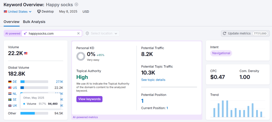272x122 pixels.
Task: Click the Netherlands flag icon
Action: 10,94
